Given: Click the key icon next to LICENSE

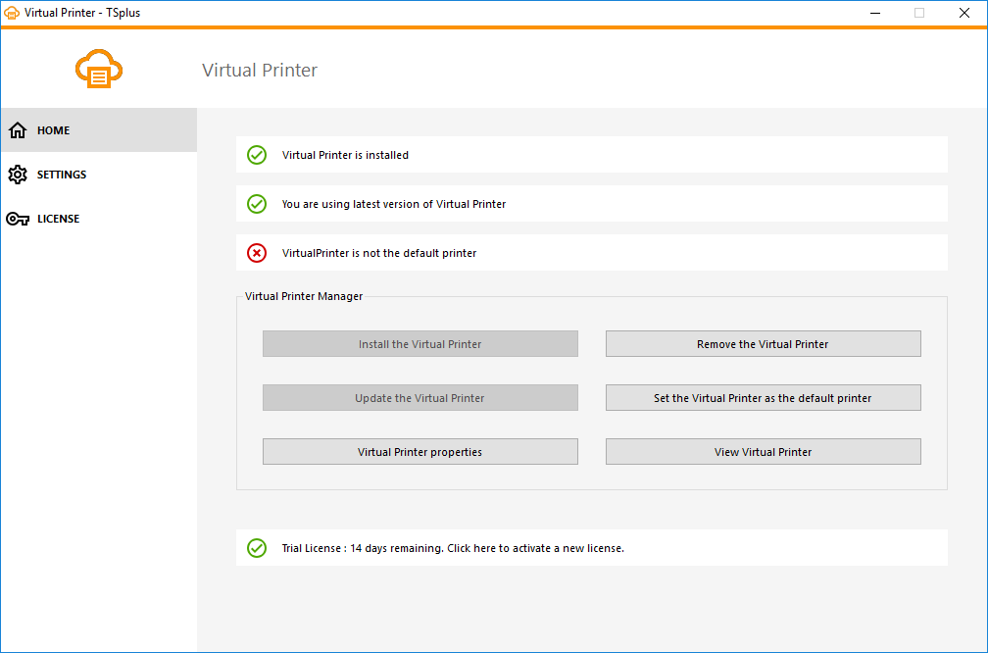Looking at the screenshot, I should click(18, 218).
